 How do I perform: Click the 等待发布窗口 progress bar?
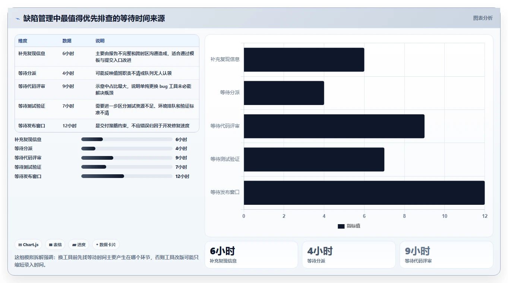(127, 176)
